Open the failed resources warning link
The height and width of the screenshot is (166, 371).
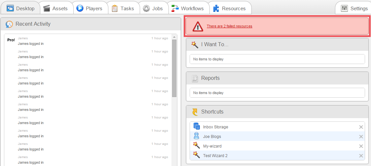tap(229, 26)
